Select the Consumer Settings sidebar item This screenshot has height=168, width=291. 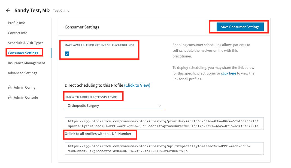coord(23,53)
